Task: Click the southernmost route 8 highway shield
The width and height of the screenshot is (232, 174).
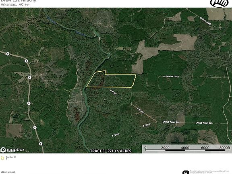Action: (x=41, y=144)
